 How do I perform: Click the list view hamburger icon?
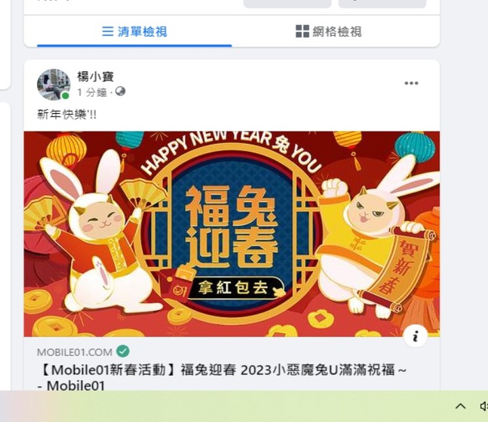(108, 31)
